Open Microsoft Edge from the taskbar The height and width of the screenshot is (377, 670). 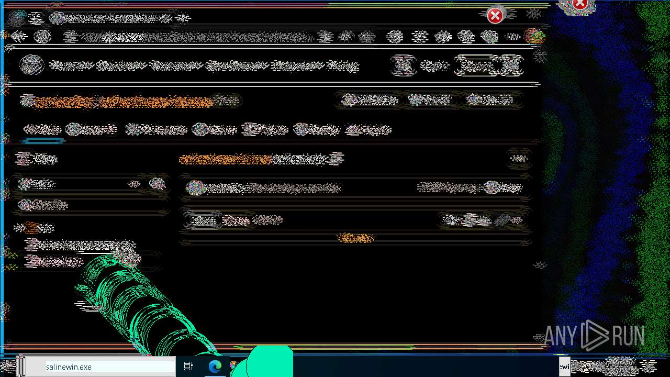pos(215,367)
